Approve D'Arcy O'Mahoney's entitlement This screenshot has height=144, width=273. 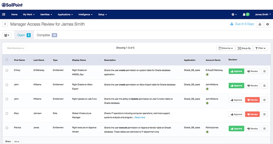[x=236, y=71]
